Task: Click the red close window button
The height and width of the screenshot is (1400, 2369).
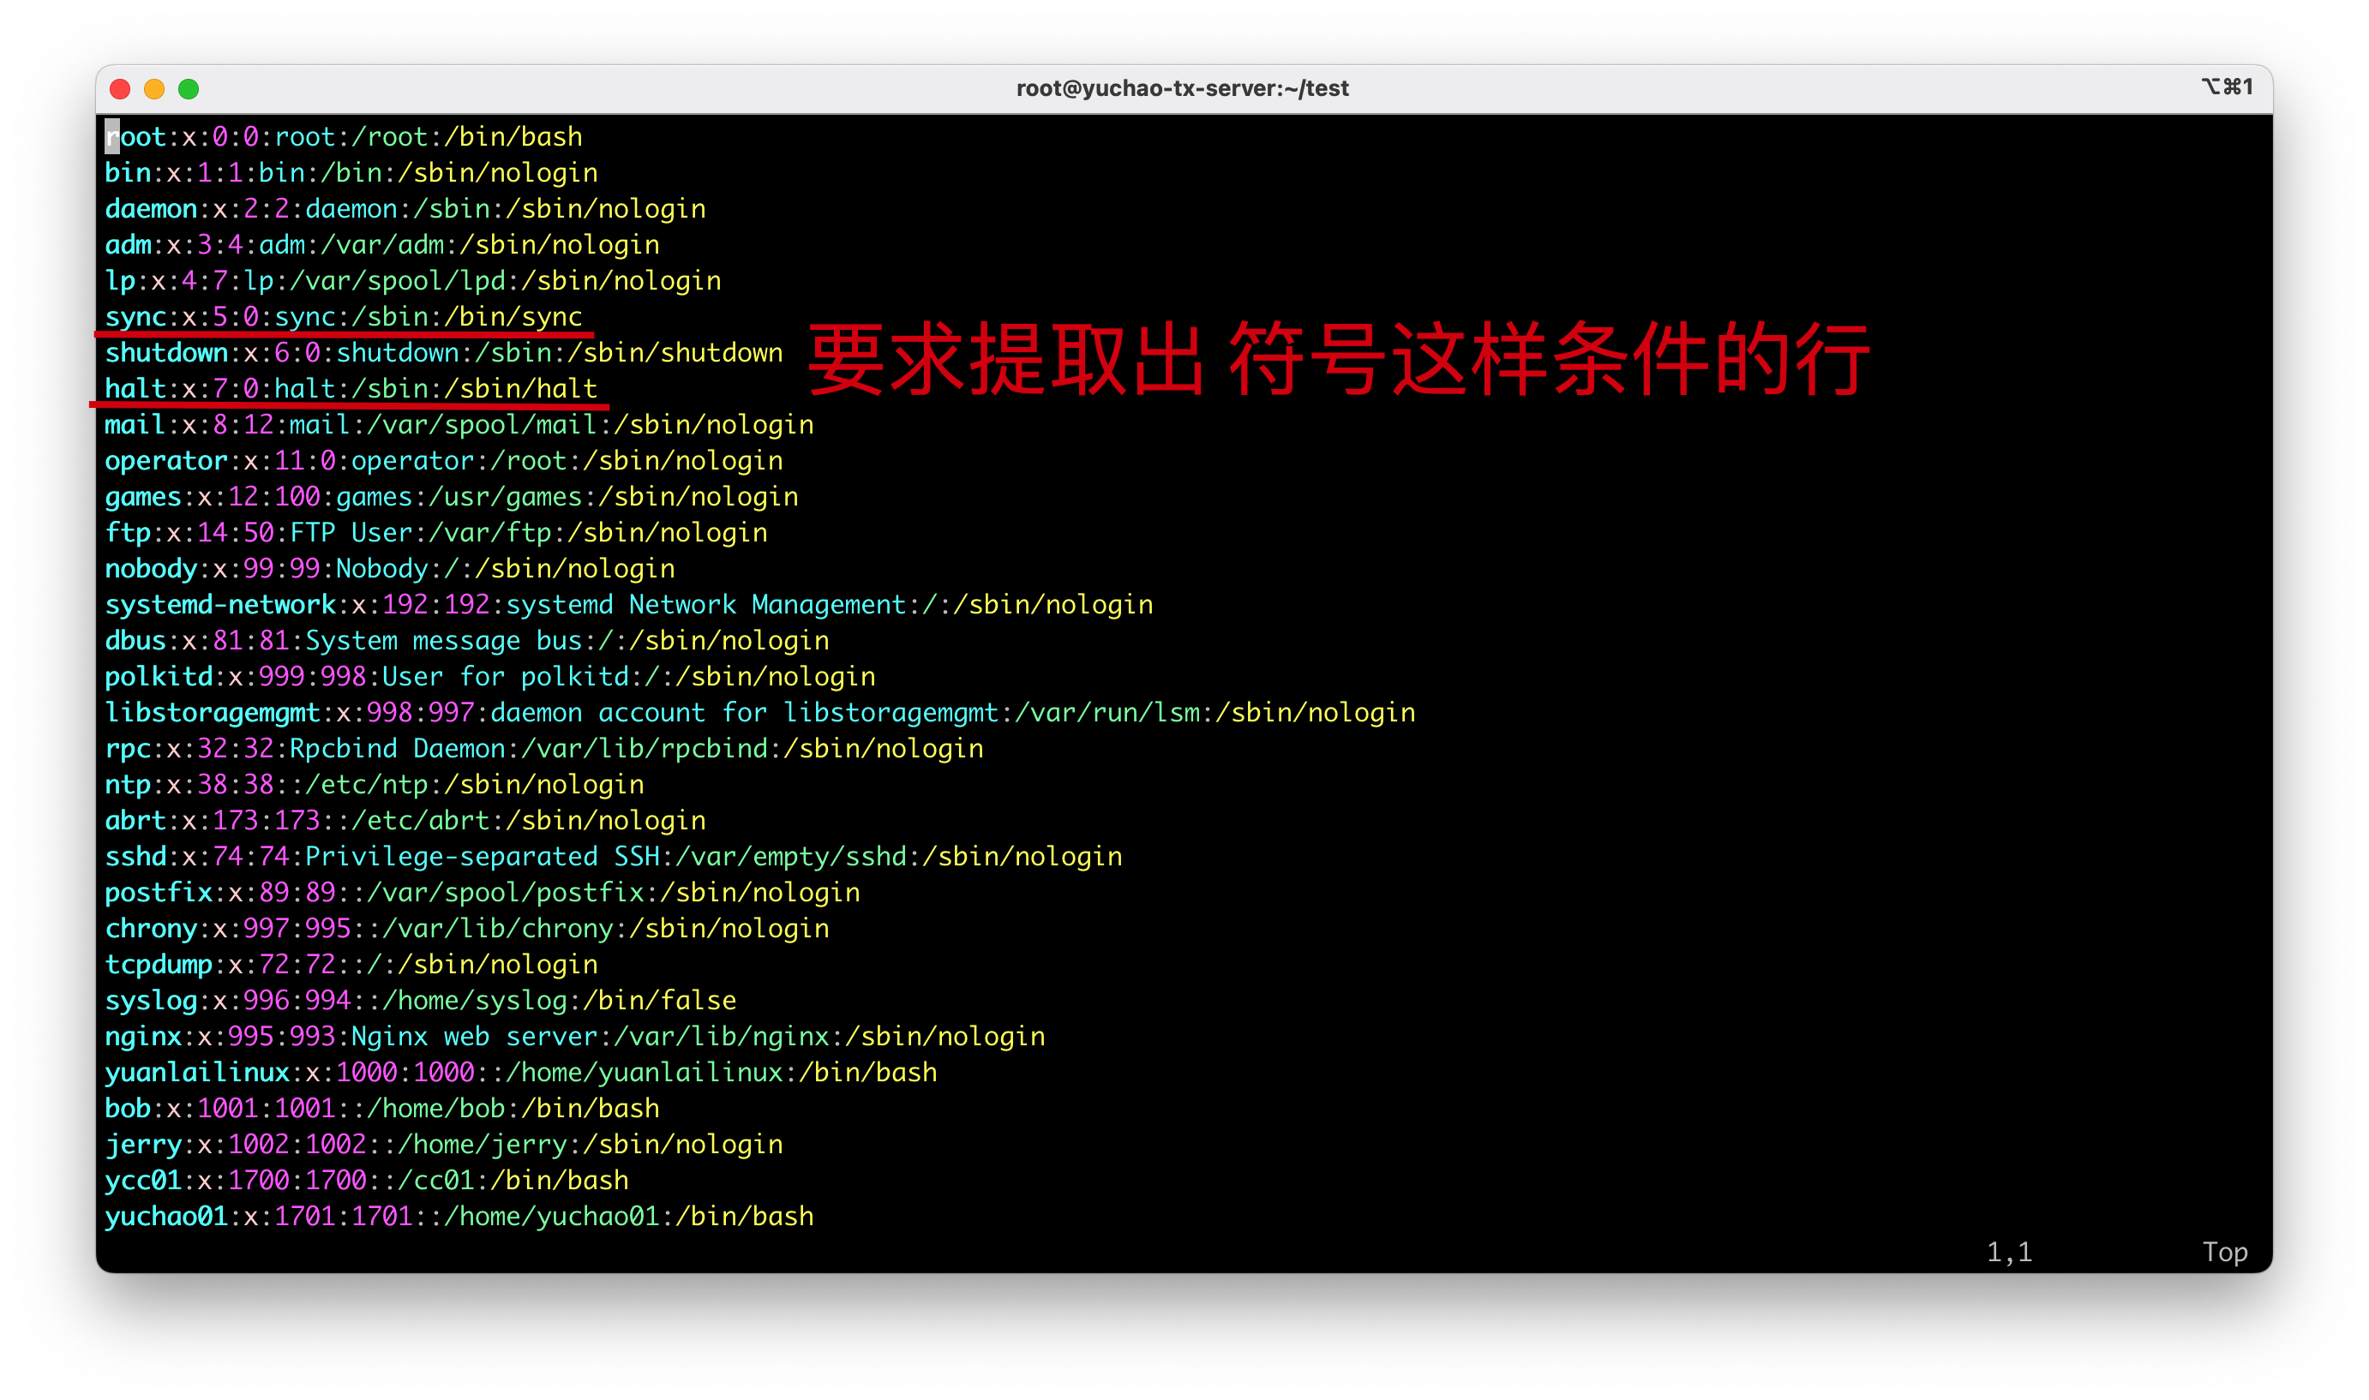Action: tap(120, 89)
